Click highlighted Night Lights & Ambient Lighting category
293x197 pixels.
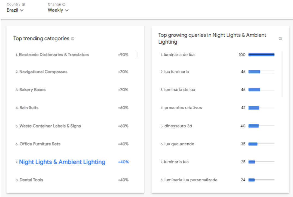(62, 162)
